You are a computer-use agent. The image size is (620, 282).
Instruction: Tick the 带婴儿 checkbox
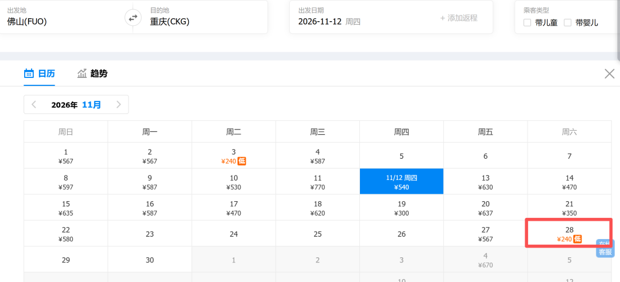click(568, 23)
